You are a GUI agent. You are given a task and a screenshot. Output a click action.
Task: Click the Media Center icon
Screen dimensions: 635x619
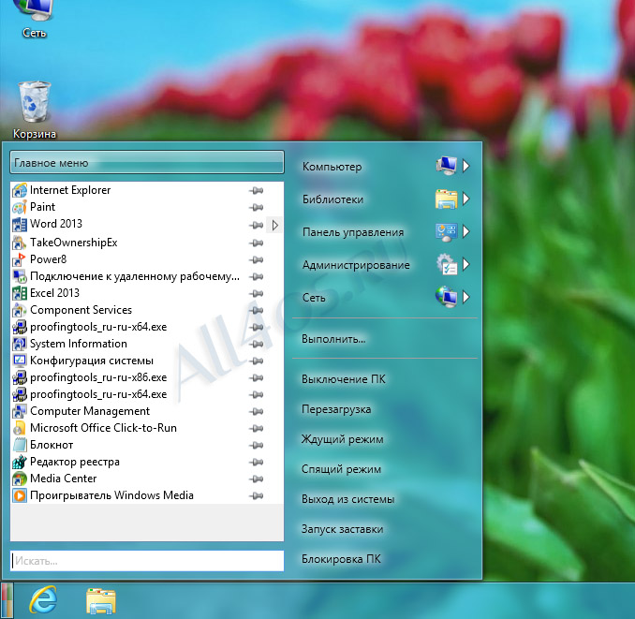coord(20,479)
